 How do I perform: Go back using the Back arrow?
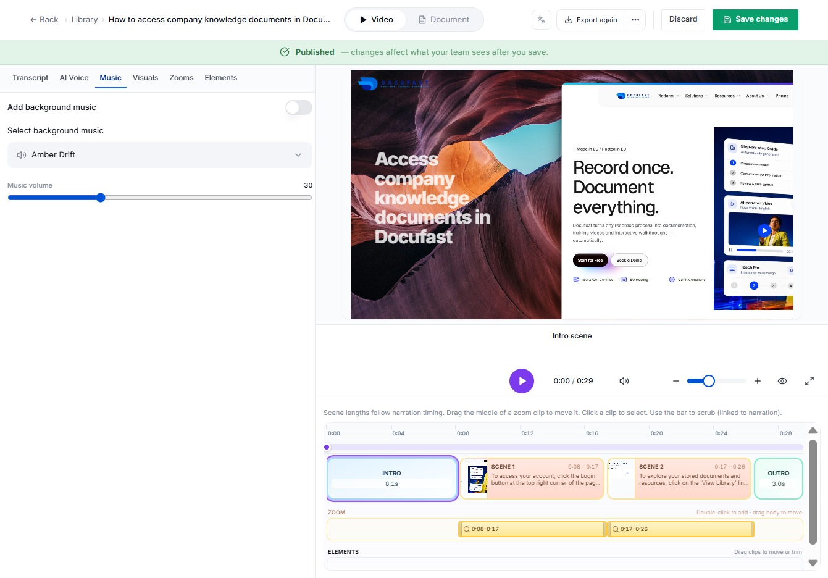pyautogui.click(x=44, y=20)
